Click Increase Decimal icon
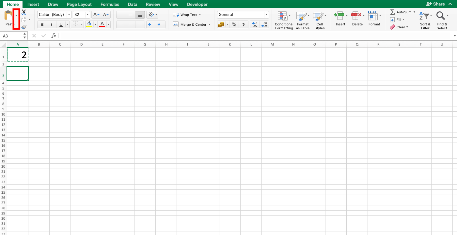Viewport: 457px width, 235px height. [255, 24]
